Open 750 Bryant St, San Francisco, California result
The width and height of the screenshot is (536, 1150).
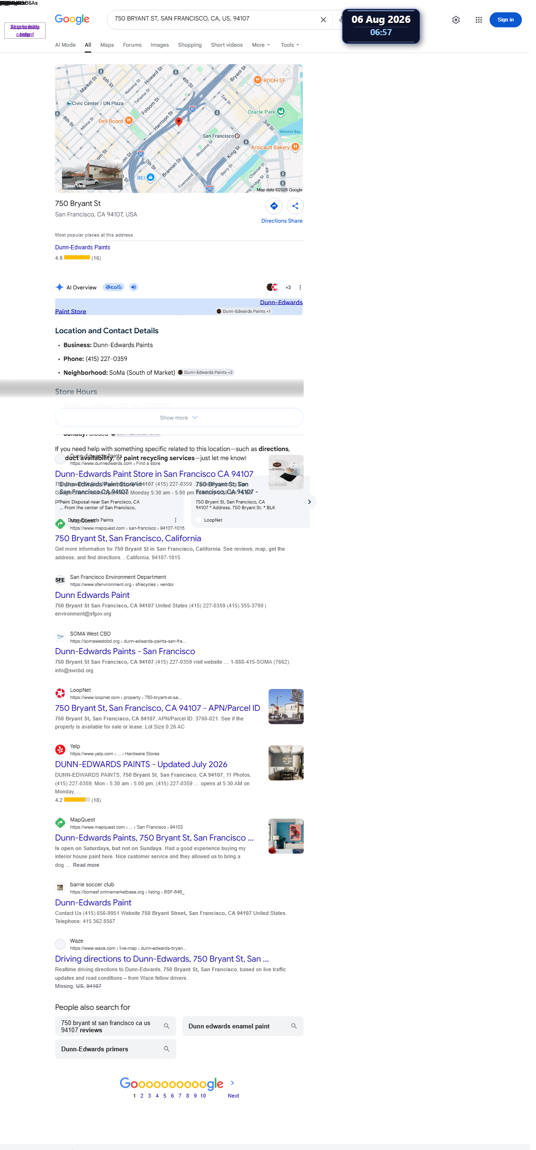pyautogui.click(x=128, y=538)
